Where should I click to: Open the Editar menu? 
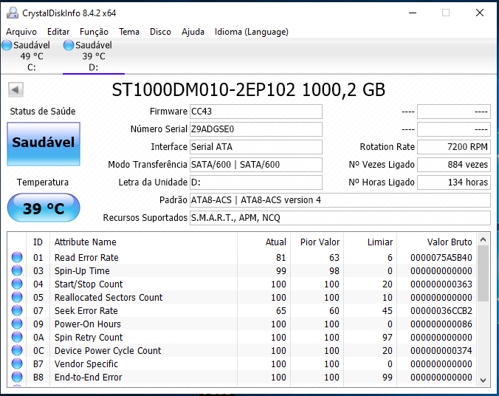click(x=58, y=32)
